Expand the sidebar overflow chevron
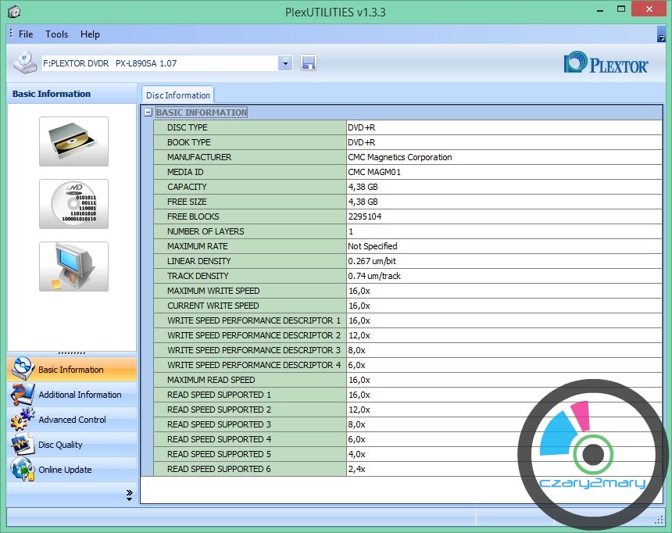Viewport: 672px width, 533px height. [x=129, y=495]
